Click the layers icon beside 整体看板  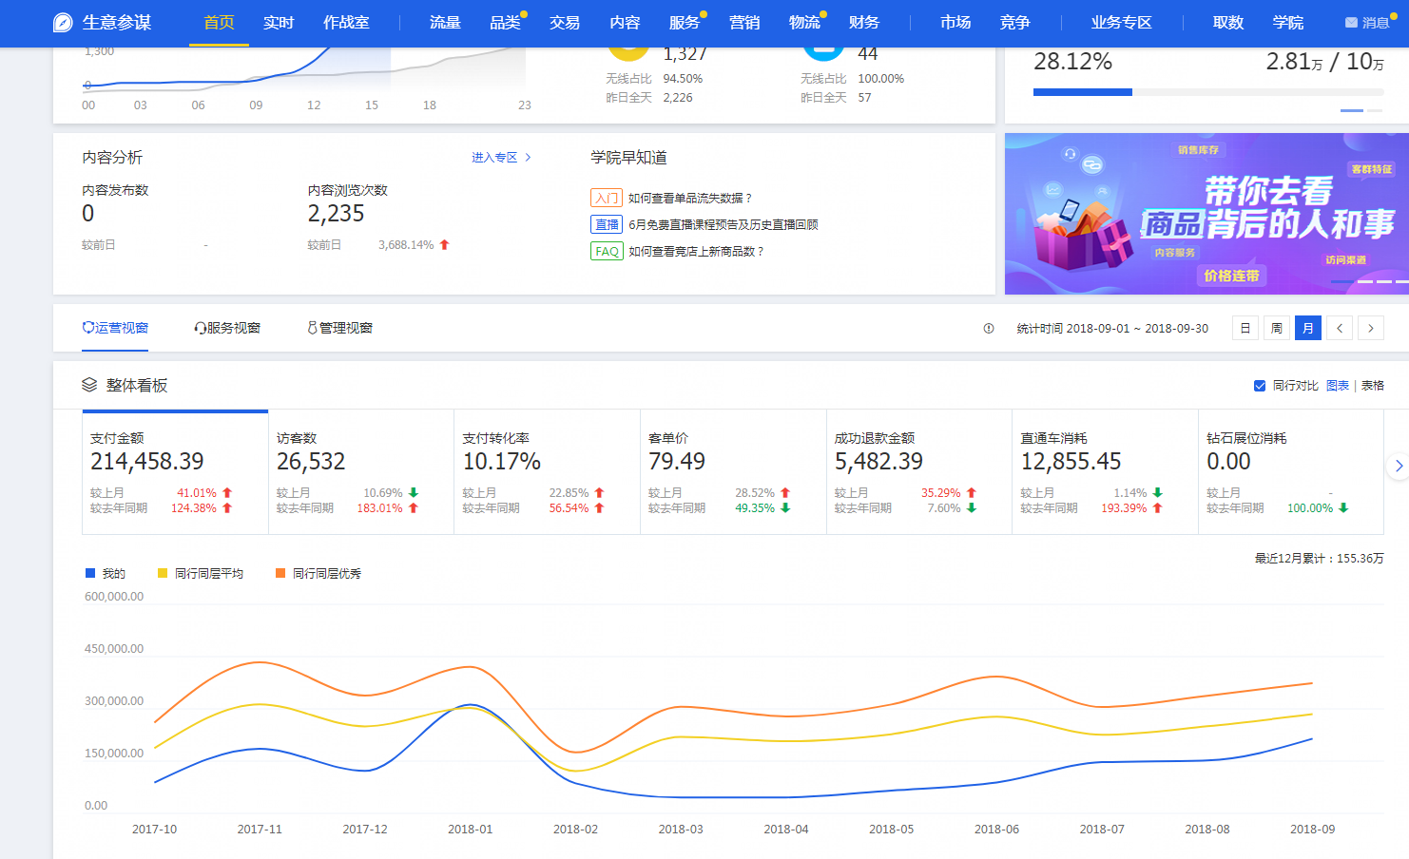89,385
